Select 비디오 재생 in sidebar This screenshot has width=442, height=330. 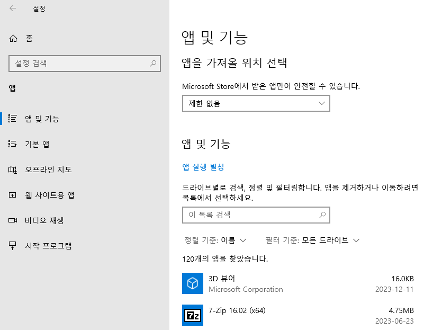coord(85,220)
